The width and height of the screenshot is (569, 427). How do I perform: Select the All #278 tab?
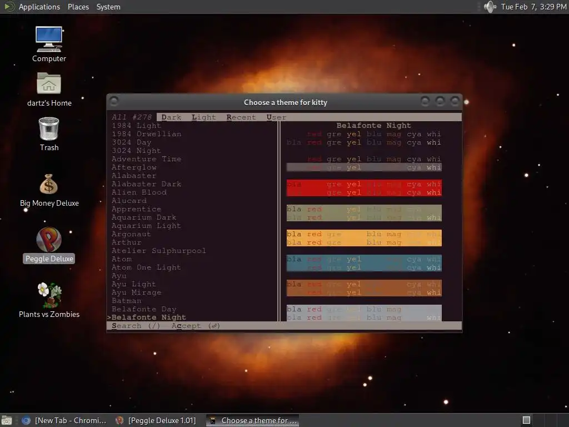131,117
